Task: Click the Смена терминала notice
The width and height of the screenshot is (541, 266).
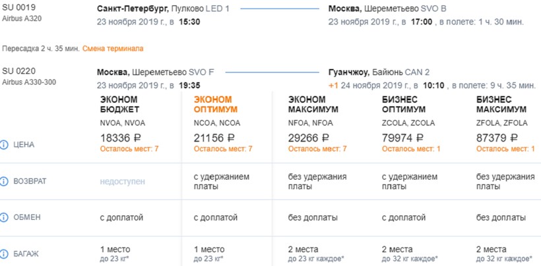Action: click(113, 49)
